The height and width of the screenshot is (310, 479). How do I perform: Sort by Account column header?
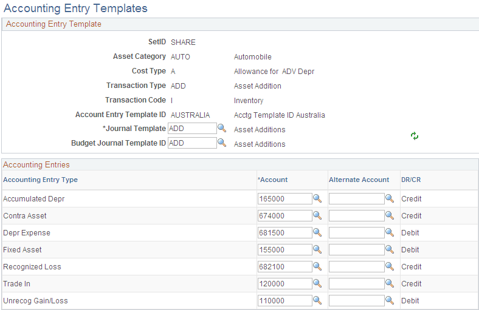273,180
